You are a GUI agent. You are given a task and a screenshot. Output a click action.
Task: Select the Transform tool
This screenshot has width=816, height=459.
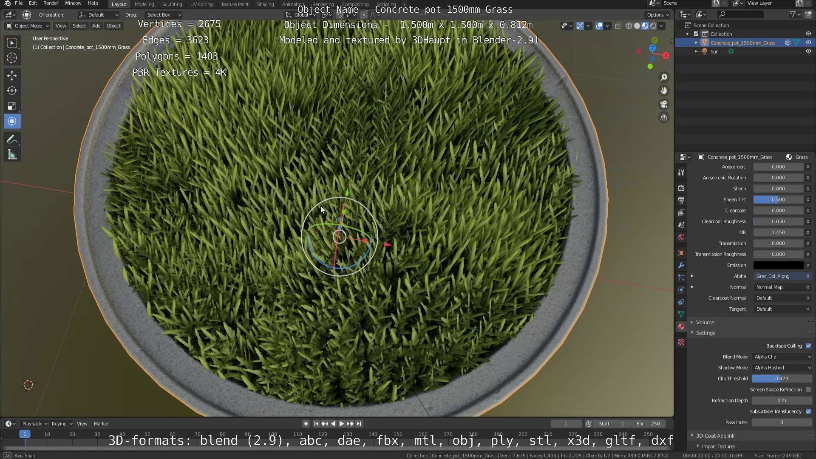pos(12,122)
